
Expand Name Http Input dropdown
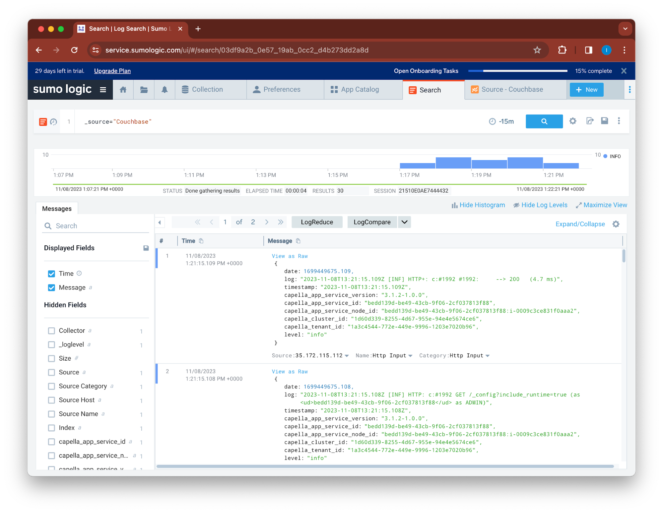[410, 356]
